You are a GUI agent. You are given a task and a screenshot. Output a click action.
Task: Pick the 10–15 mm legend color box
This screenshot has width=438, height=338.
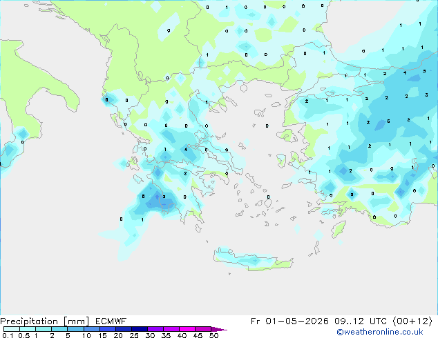[x=92, y=329]
